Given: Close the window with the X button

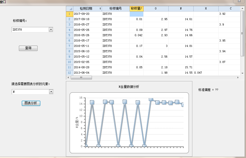Looking at the screenshot, I should pyautogui.click(x=239, y=1).
